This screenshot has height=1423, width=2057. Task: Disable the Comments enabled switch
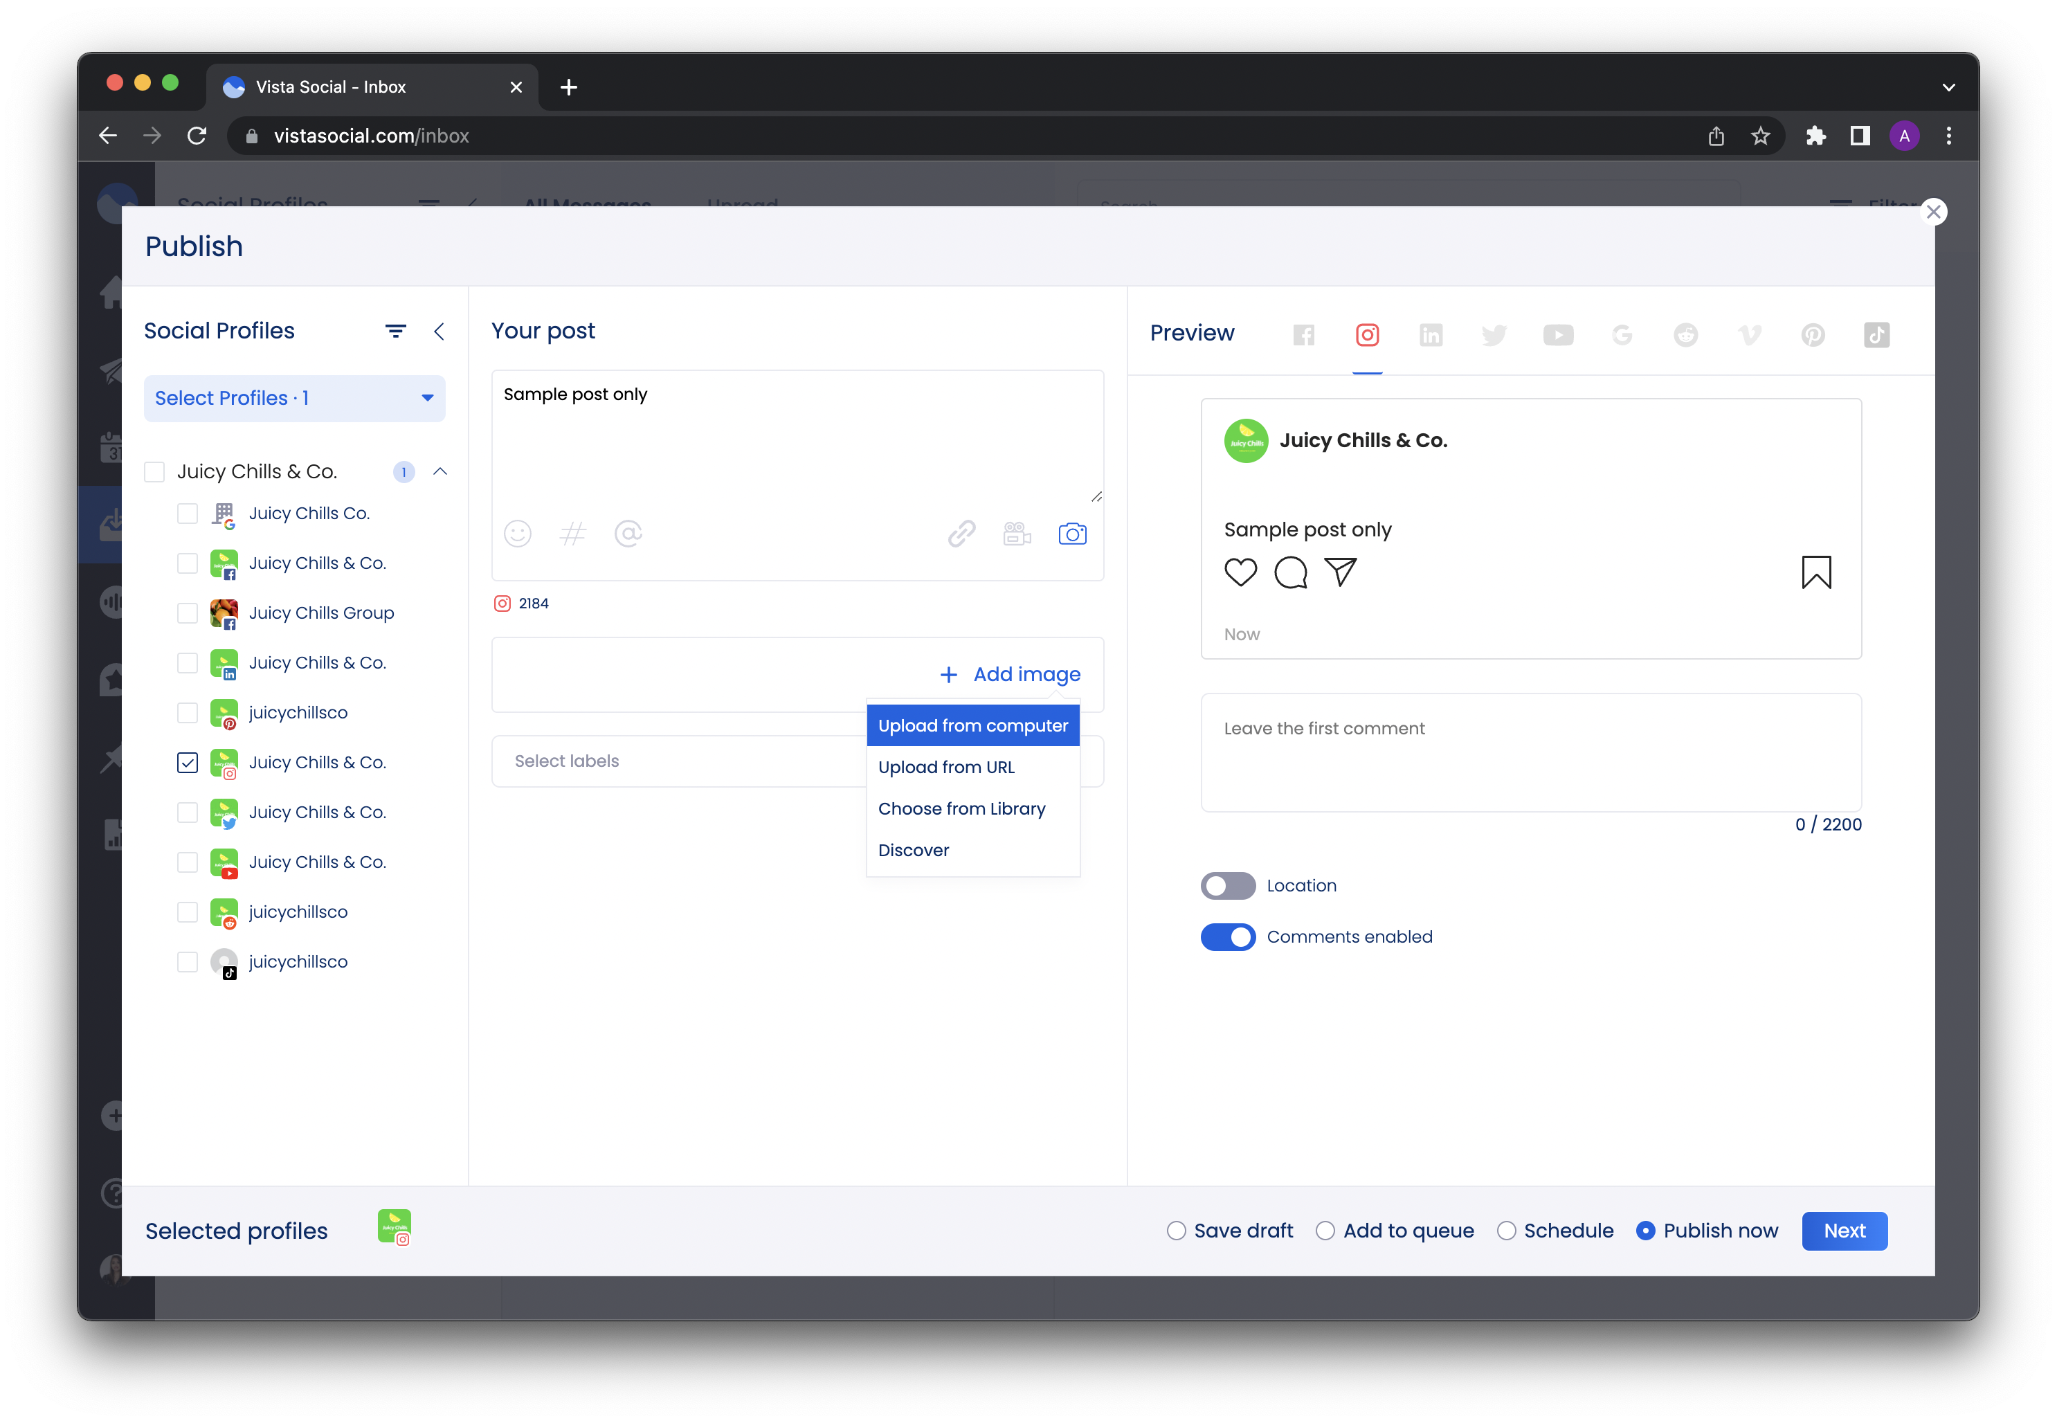[x=1227, y=937]
